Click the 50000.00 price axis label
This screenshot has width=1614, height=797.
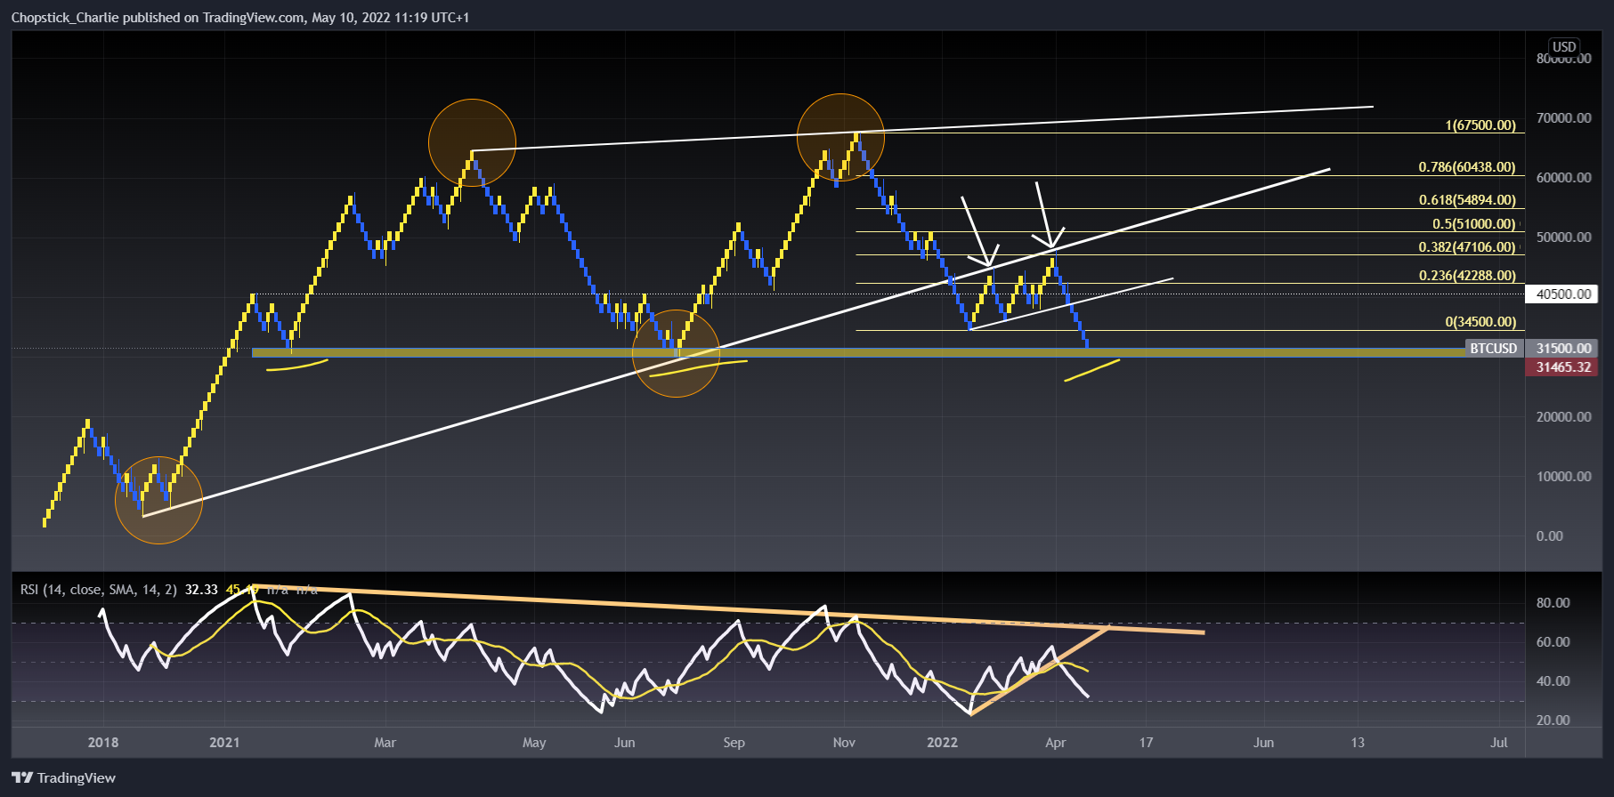(1563, 237)
